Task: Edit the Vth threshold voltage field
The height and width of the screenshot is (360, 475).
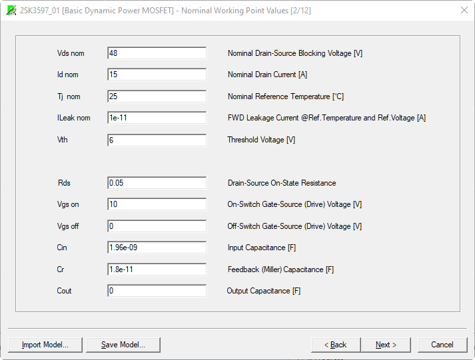Action: (x=157, y=140)
